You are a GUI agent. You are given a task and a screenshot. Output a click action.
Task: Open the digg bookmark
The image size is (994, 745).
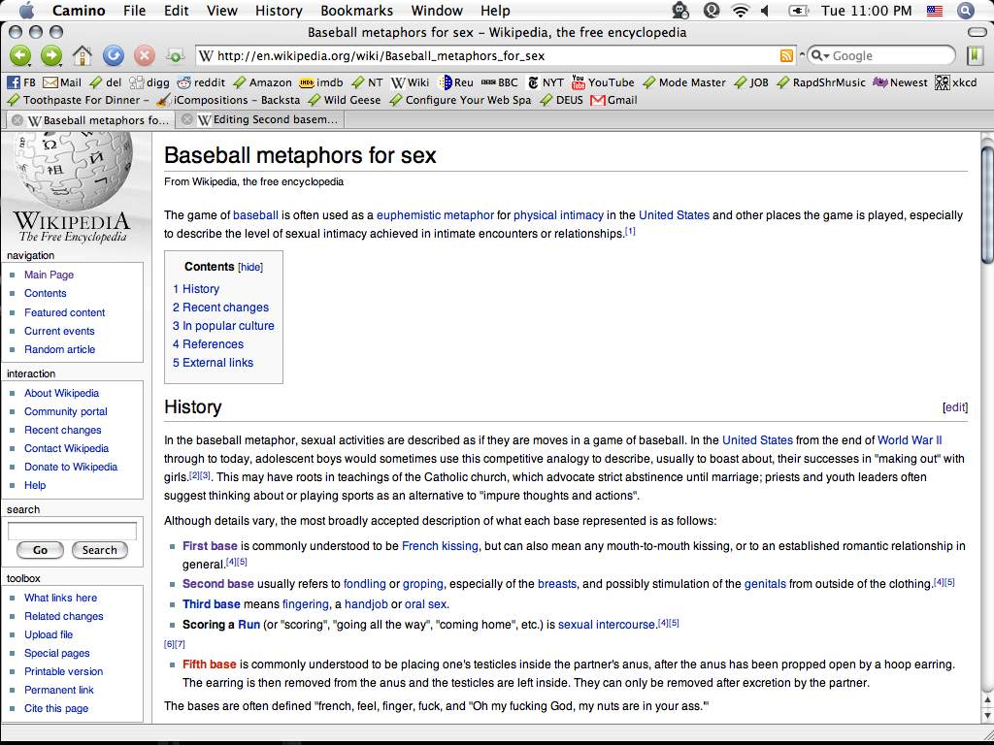pos(149,82)
